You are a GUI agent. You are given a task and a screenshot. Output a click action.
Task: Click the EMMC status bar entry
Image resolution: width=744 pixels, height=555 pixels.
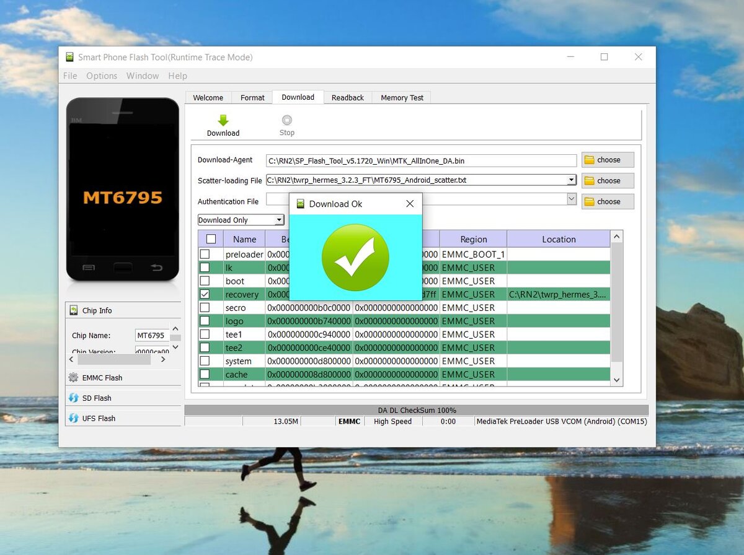[349, 421]
